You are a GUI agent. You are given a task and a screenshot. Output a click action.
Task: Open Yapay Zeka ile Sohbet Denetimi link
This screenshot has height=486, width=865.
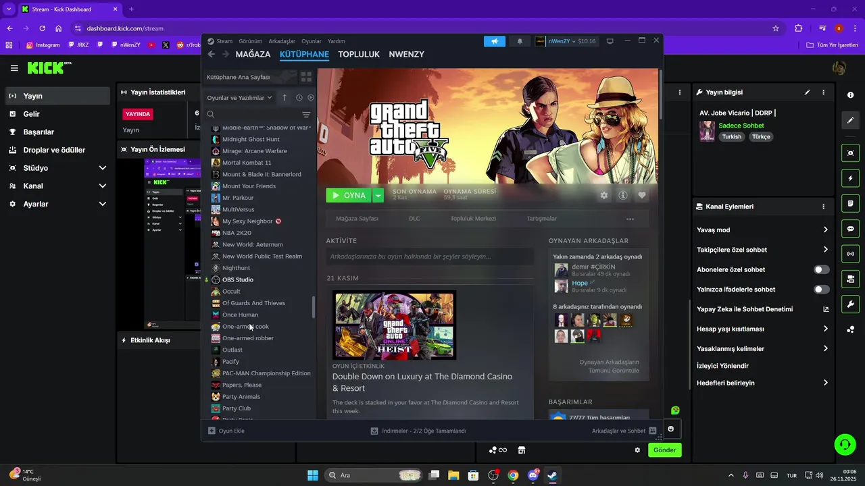(762, 309)
